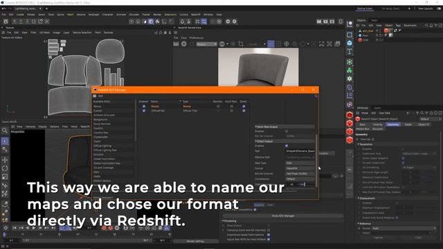The image size is (443, 249).
Task: Toggle Multi-Pass checkbox for Beauty row
Action: (231, 107)
